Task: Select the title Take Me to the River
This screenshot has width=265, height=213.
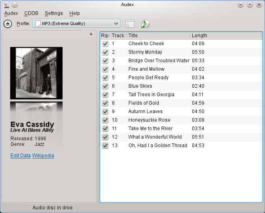Action: 150,129
